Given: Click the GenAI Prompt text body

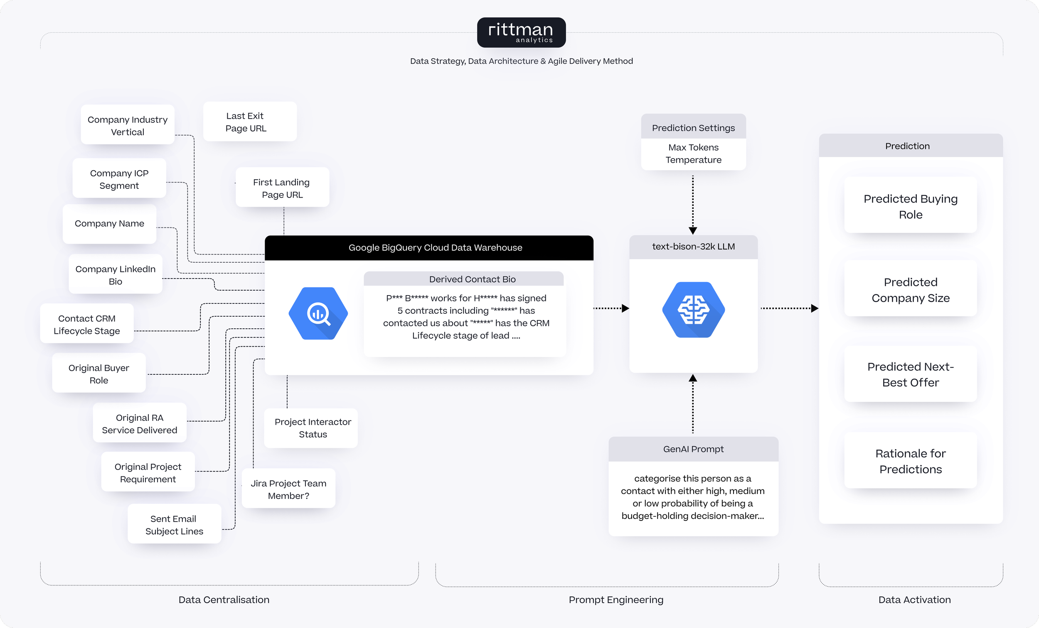Looking at the screenshot, I should click(693, 497).
